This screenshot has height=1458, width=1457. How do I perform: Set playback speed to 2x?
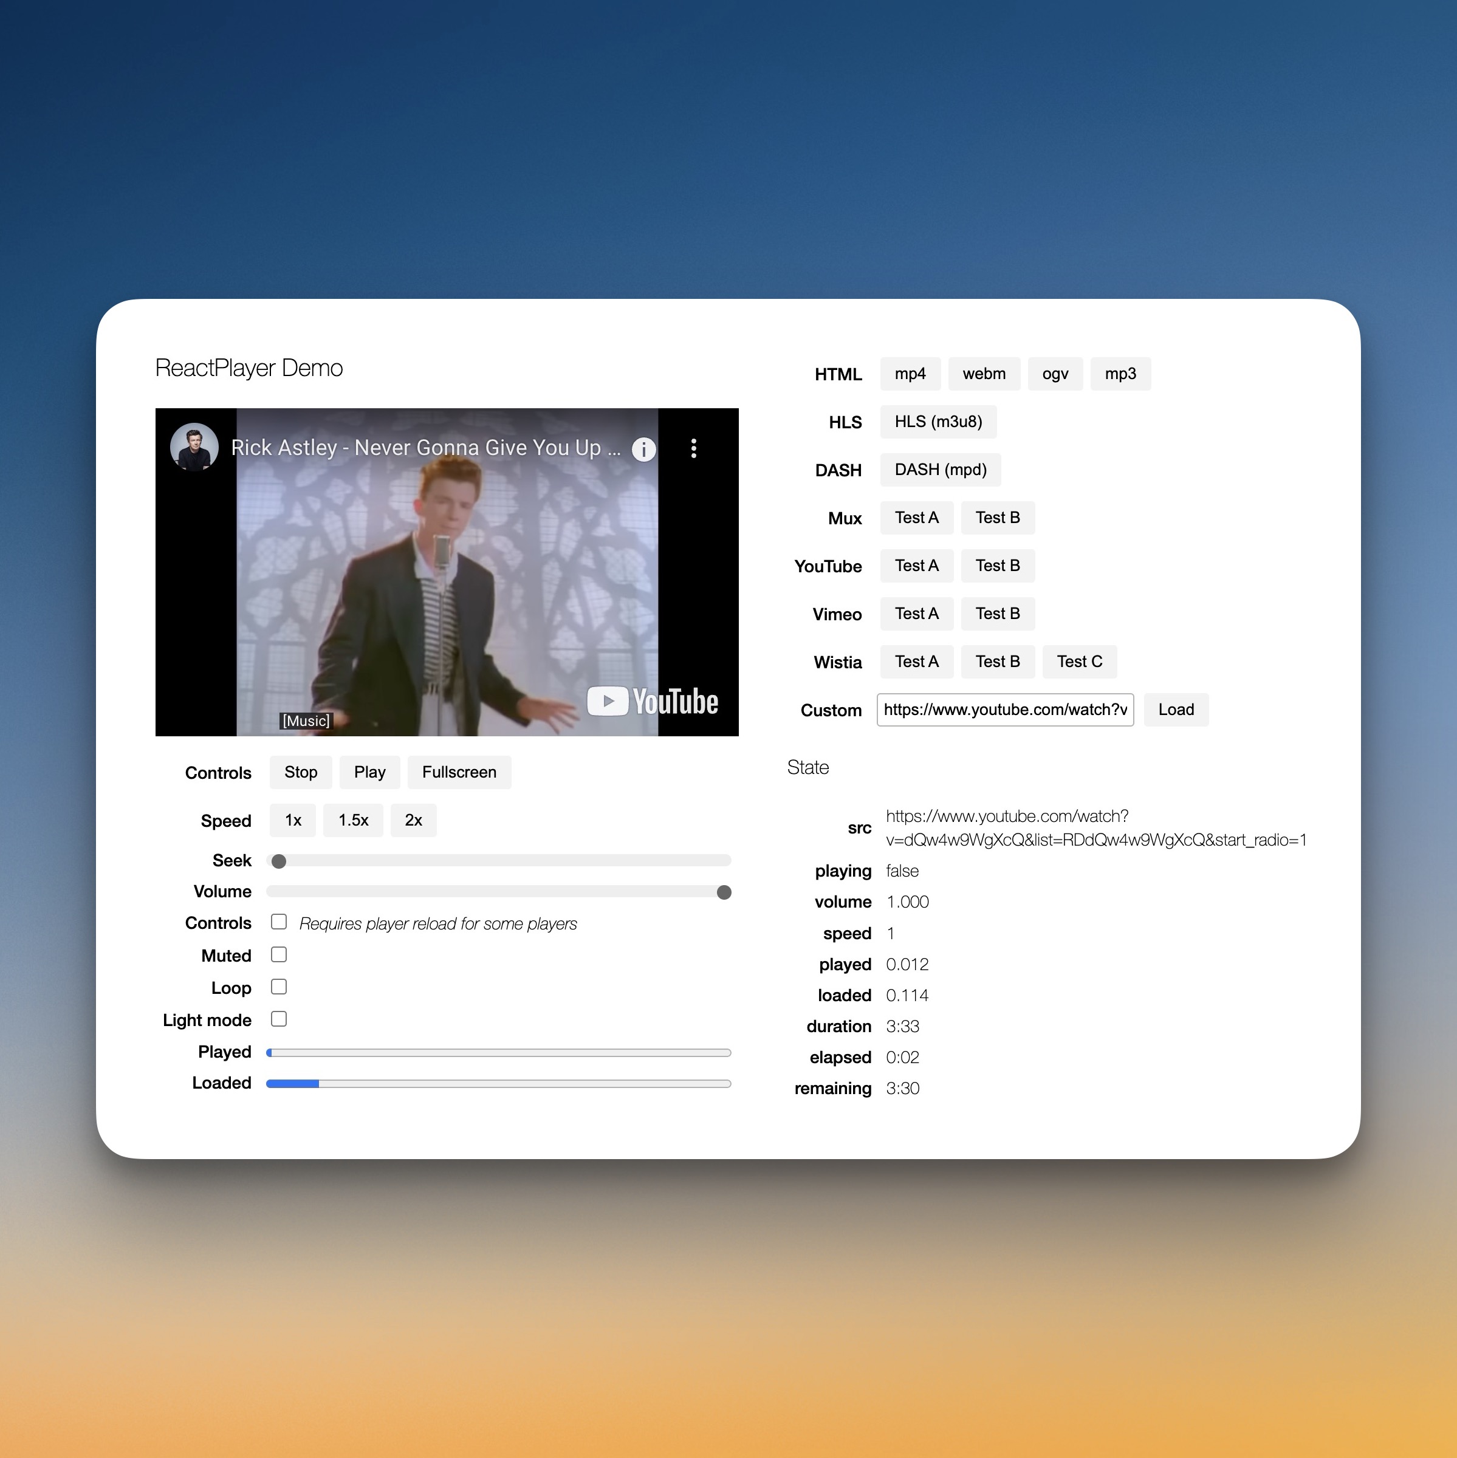click(x=413, y=820)
